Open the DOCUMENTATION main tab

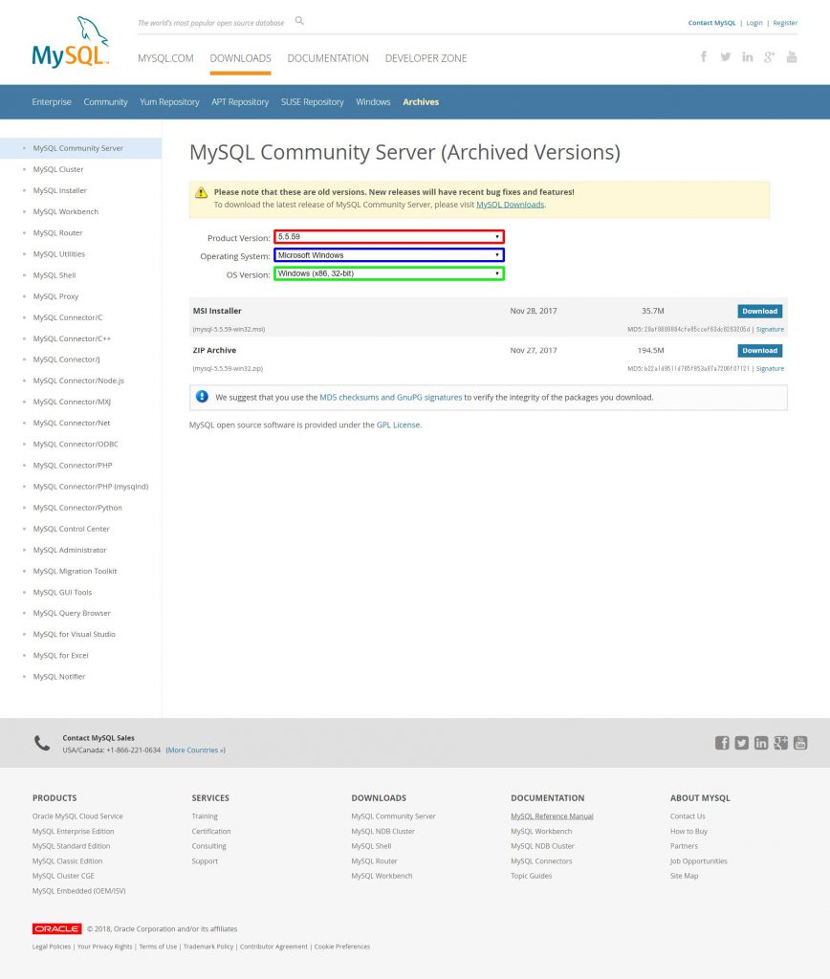click(x=328, y=58)
